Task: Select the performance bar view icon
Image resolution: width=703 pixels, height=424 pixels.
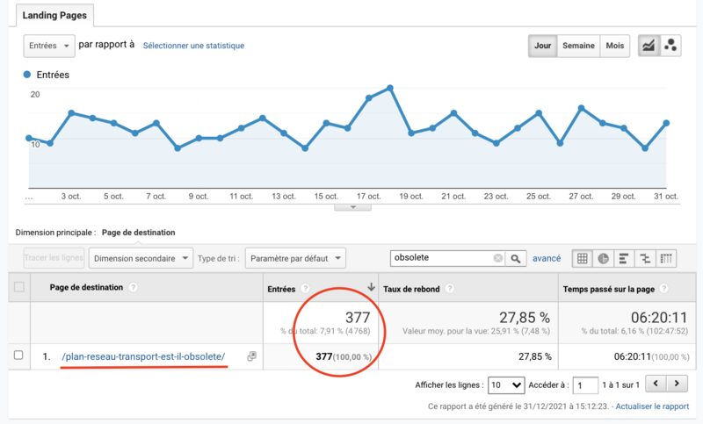Action: click(624, 258)
